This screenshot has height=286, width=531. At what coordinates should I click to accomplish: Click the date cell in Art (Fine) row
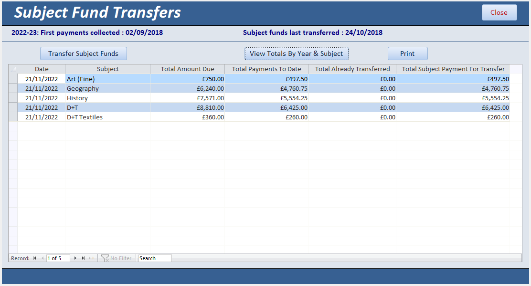pyautogui.click(x=42, y=79)
